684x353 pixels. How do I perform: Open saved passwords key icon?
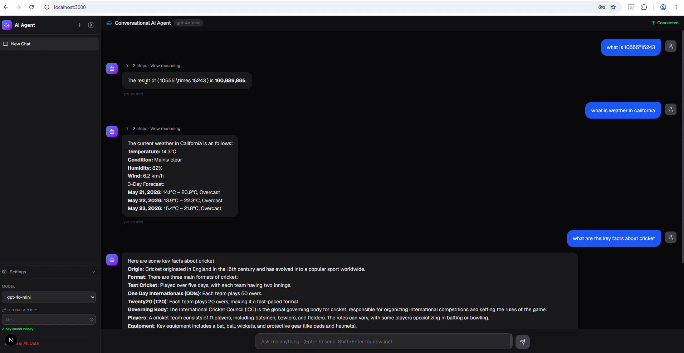[x=602, y=7]
